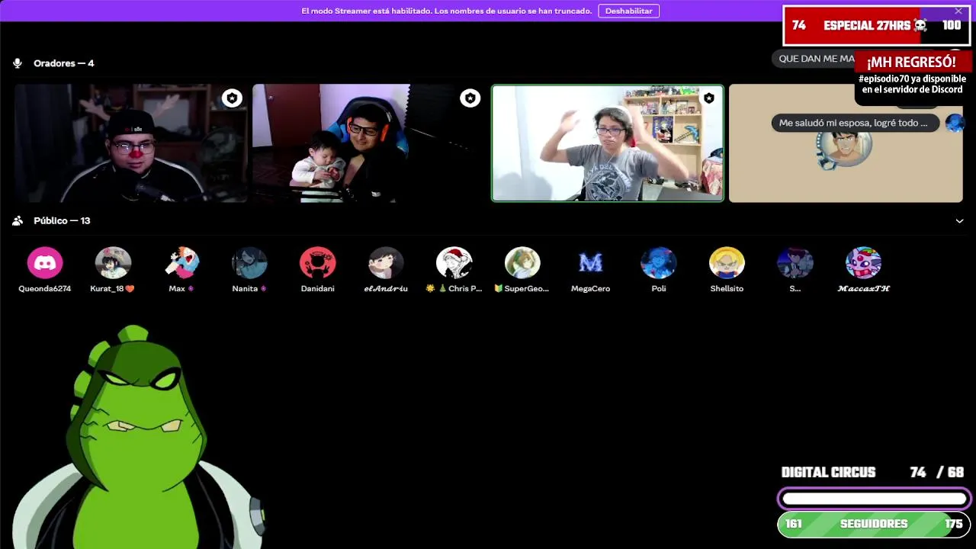976x549 pixels.
Task: Open Kurat_18's audience avatar
Action: click(x=113, y=263)
